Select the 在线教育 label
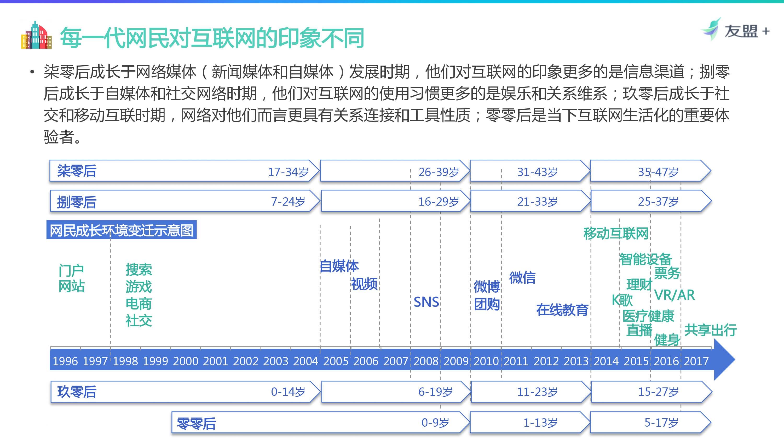Screen dimensions: 784x441 tap(562, 310)
